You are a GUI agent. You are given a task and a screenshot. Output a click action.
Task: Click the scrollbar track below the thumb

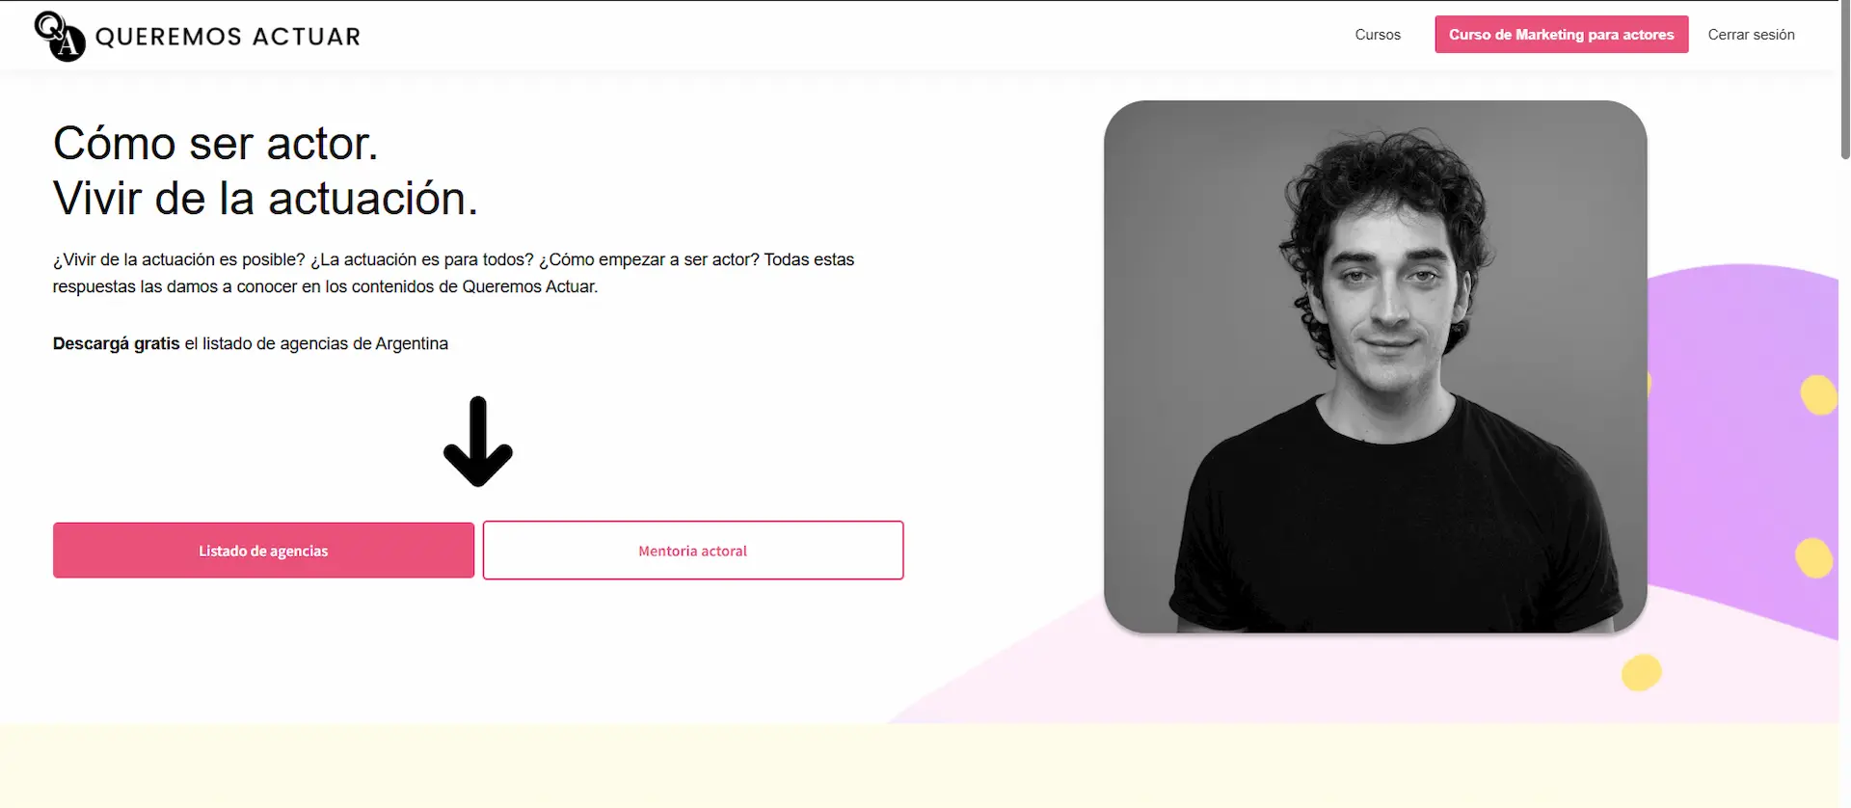(1845, 482)
